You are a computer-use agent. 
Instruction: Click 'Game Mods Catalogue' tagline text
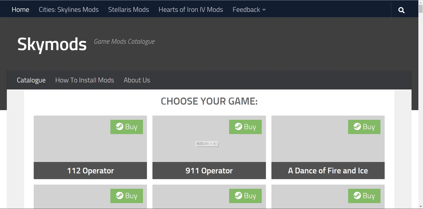coord(124,41)
